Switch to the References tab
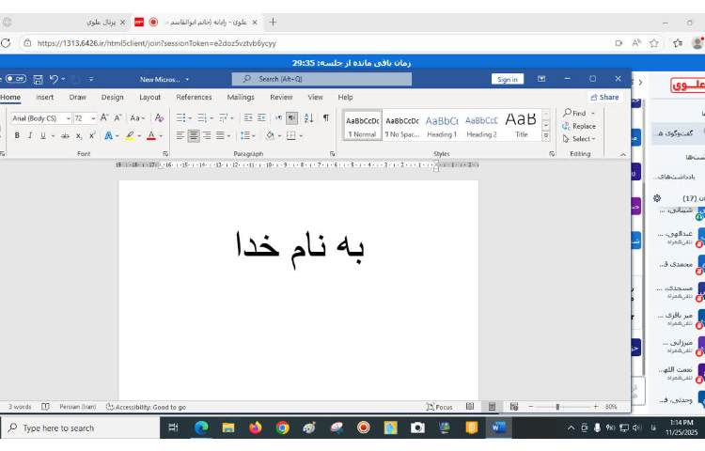Image resolution: width=705 pixels, height=451 pixels. (194, 97)
